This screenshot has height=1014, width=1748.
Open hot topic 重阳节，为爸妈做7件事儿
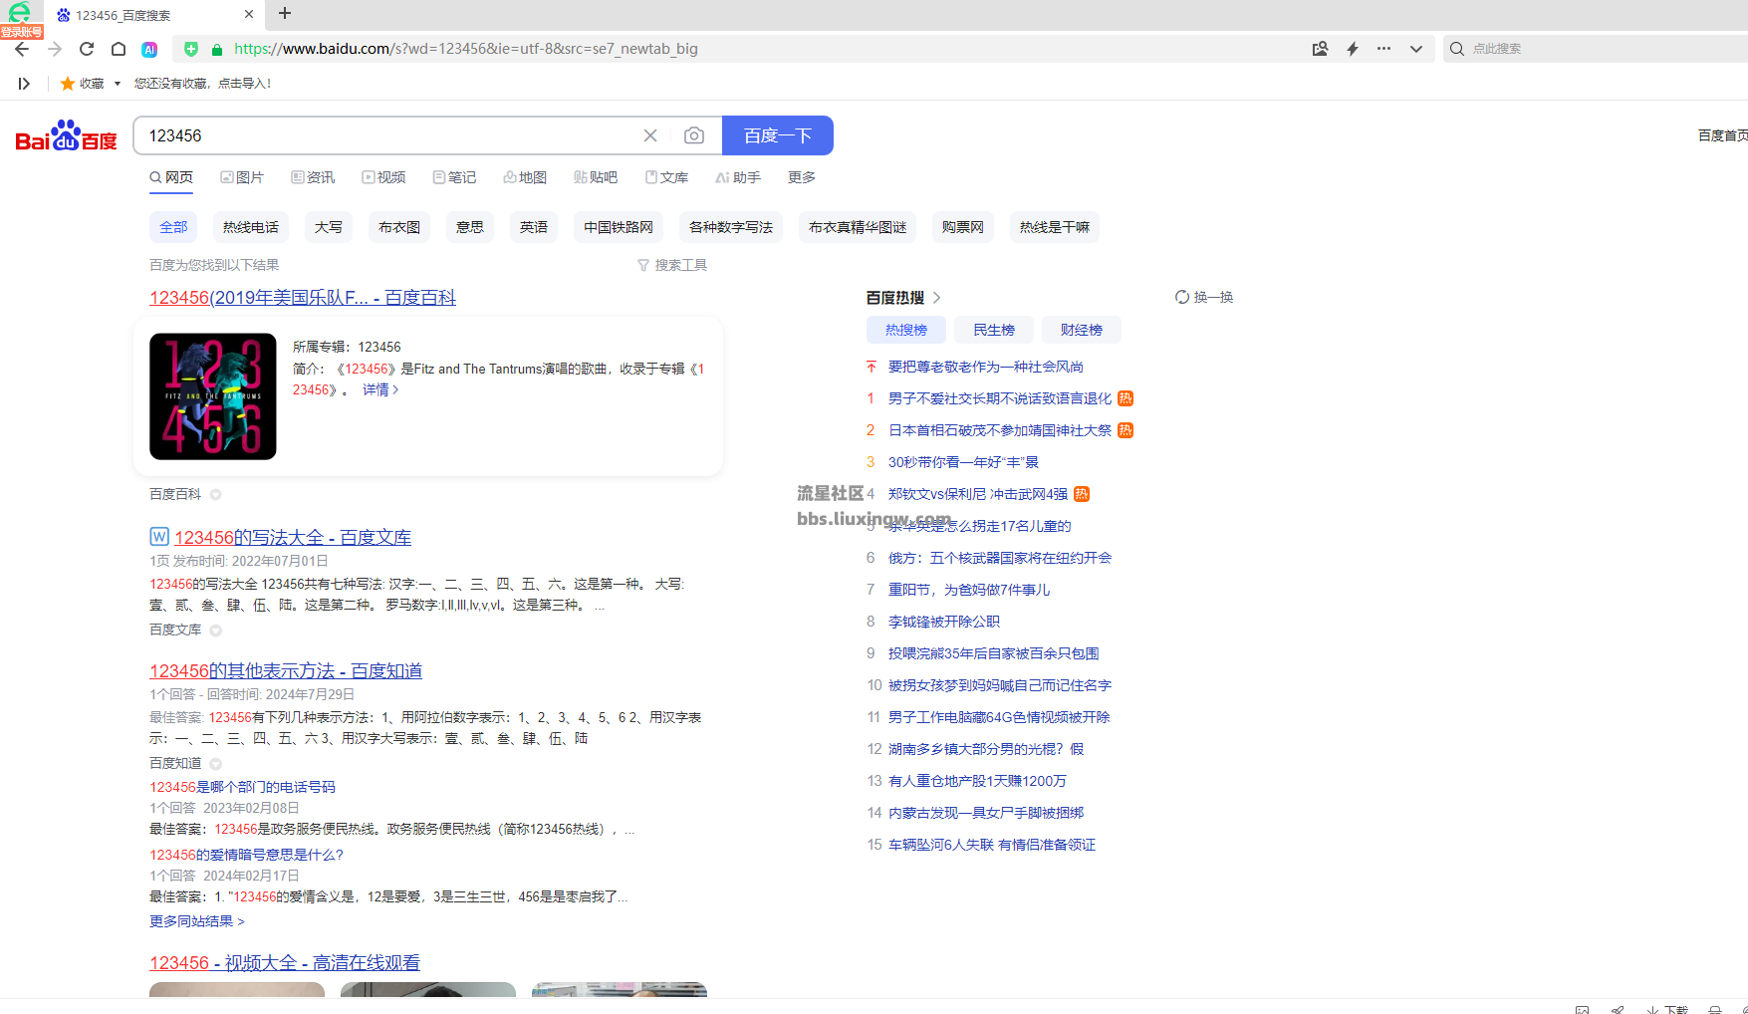tap(969, 590)
